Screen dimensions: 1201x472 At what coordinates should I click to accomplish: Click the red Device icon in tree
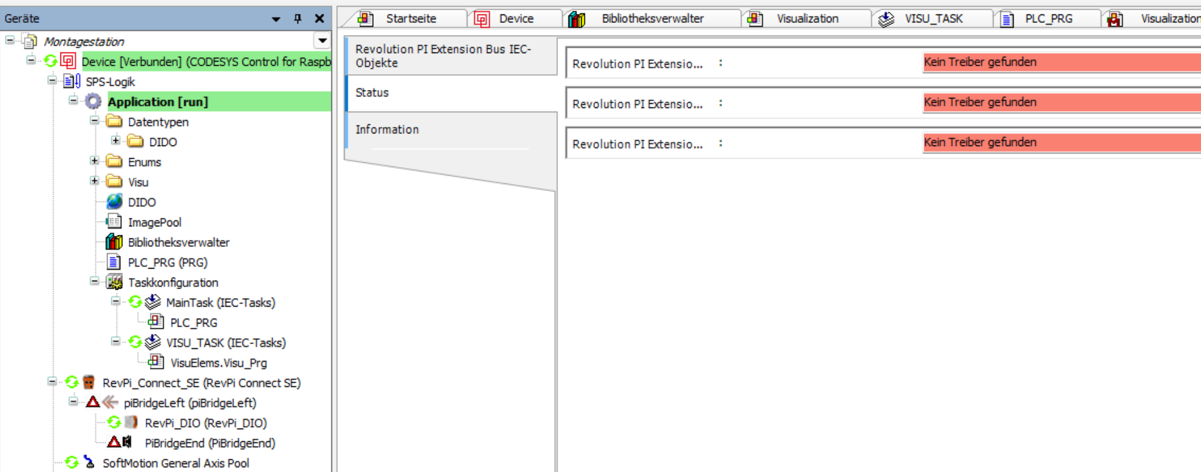pyautogui.click(x=68, y=61)
